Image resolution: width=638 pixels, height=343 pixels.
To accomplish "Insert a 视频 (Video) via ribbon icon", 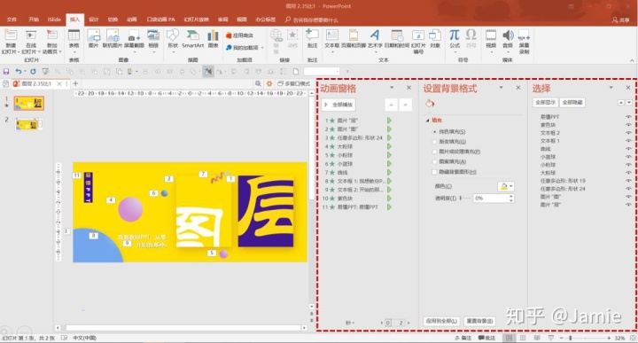I will click(x=491, y=35).
